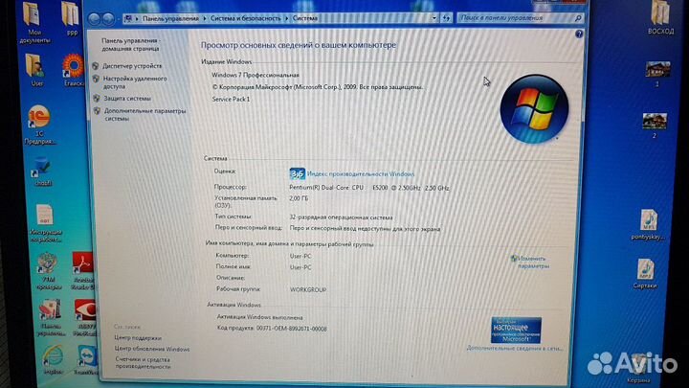Viewport: 689px width, 388px height.
Task: Click the genuine Microsoft software badge
Action: (x=517, y=331)
